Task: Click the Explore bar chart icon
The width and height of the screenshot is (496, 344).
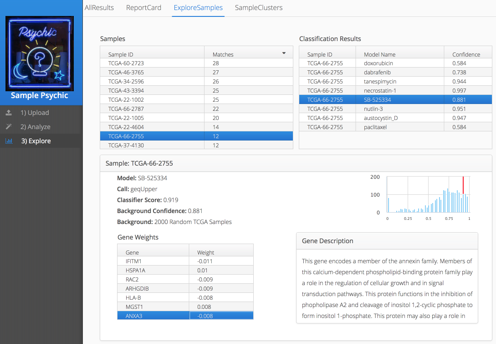Action: [x=8, y=141]
